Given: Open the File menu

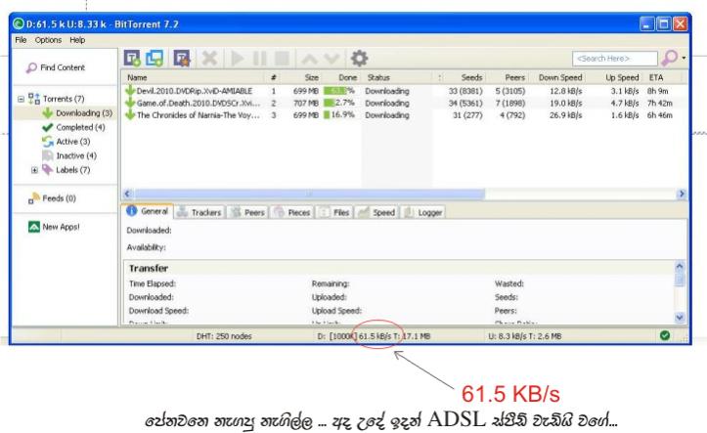Looking at the screenshot, I should [x=21, y=40].
